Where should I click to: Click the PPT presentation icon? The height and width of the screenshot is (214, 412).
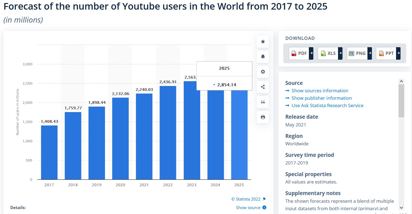(x=381, y=54)
